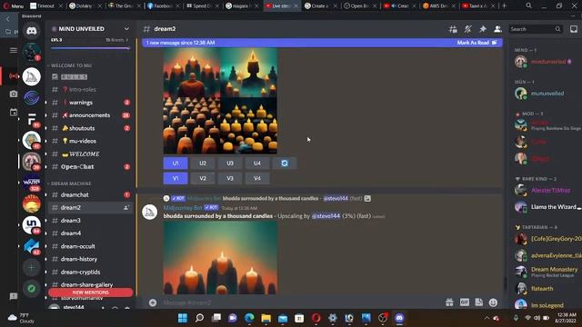Click U2 upscale button

coord(203,163)
